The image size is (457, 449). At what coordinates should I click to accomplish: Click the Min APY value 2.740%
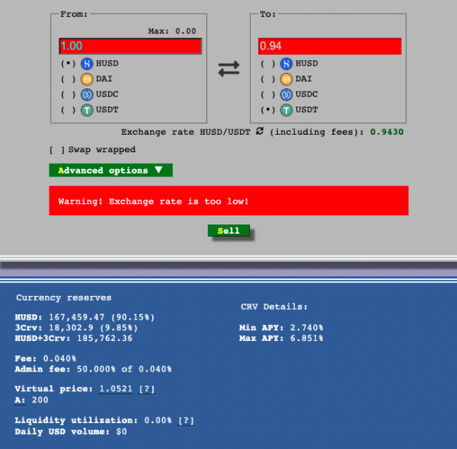[x=307, y=327]
